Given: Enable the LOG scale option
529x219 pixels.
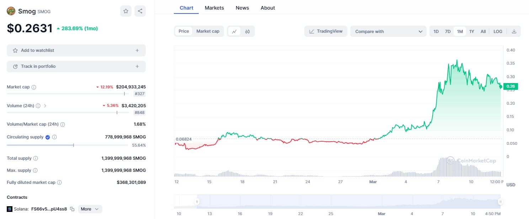Looking at the screenshot, I should click(498, 31).
